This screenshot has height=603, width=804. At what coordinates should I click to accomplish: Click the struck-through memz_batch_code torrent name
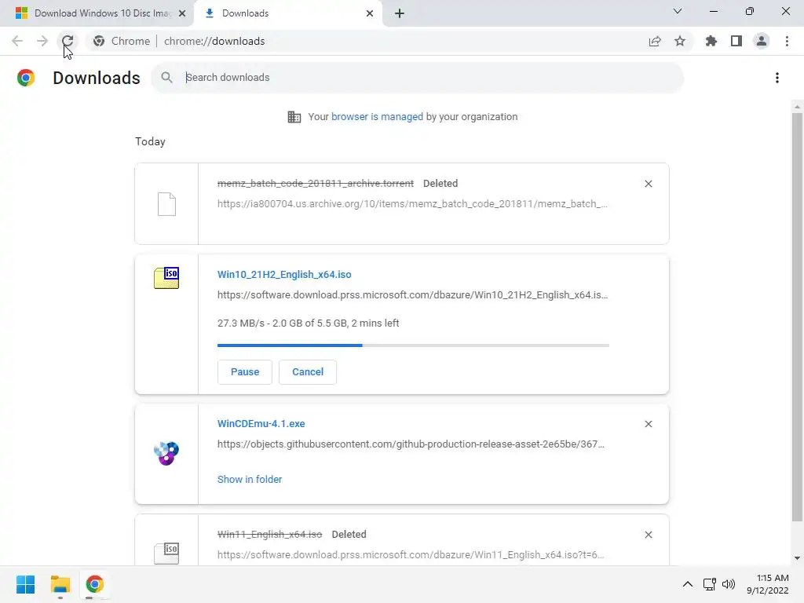tap(316, 183)
